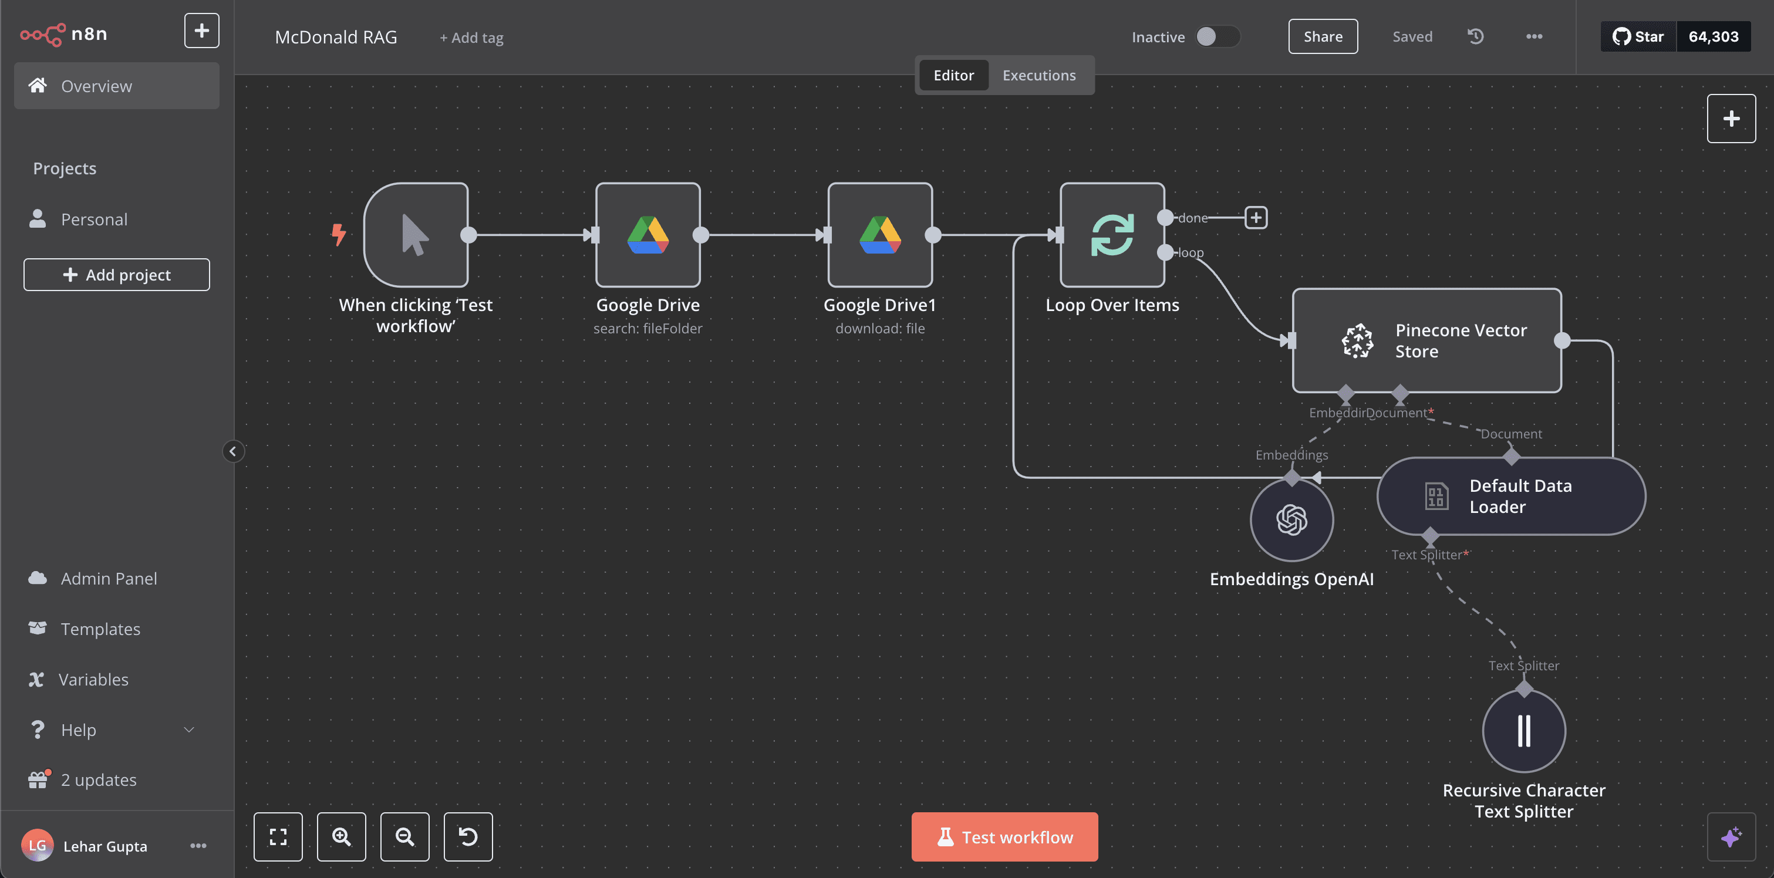The width and height of the screenshot is (1774, 878).
Task: Click the McDonald RAG workflow name
Action: 336,37
